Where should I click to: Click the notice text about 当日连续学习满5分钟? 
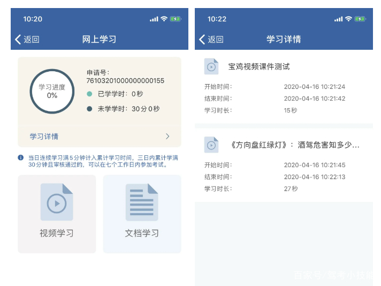tap(103, 161)
